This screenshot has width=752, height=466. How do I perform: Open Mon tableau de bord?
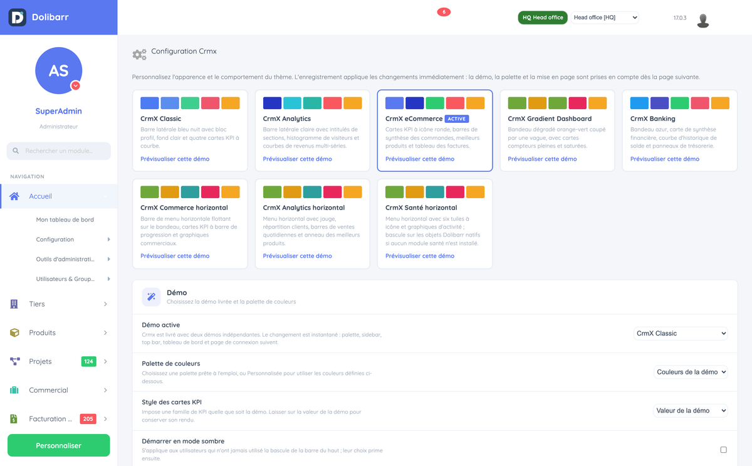click(65, 220)
